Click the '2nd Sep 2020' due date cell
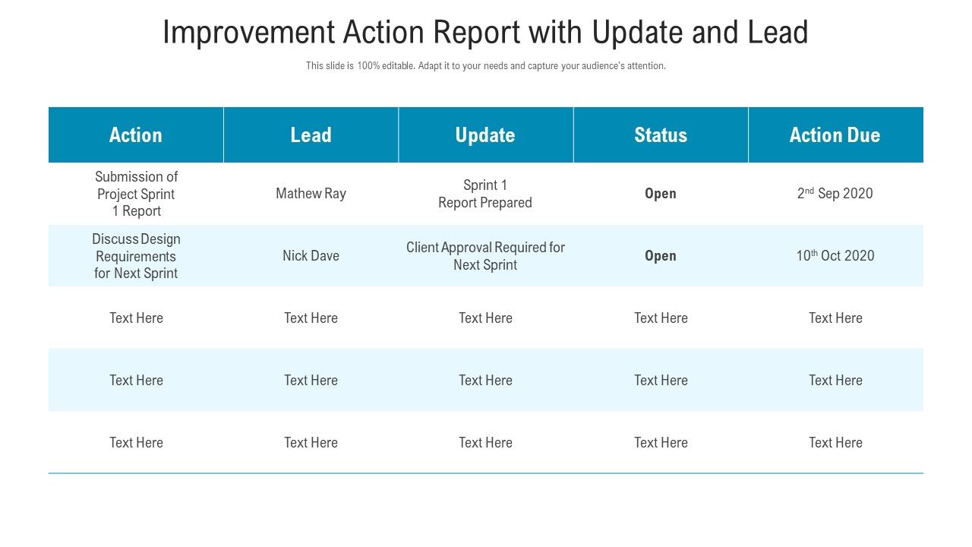Viewport: 972px width, 547px height. [x=835, y=194]
